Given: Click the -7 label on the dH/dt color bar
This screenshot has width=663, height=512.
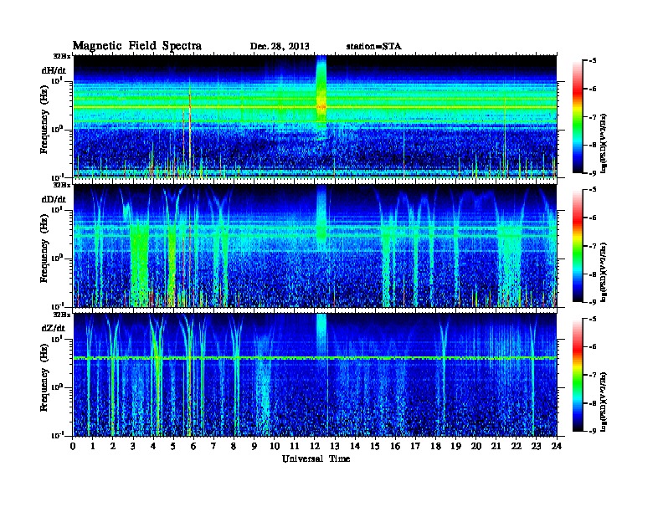Looking at the screenshot, I should pos(593,117).
